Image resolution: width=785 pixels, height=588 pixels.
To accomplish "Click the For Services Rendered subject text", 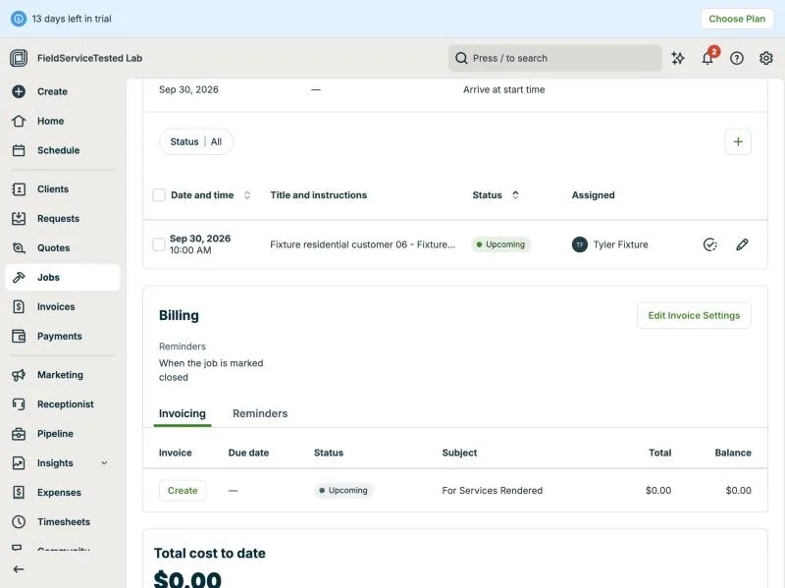I will click(x=493, y=491).
